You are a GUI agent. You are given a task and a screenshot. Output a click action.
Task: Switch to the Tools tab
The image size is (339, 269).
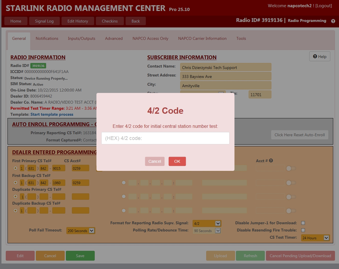pos(241,38)
